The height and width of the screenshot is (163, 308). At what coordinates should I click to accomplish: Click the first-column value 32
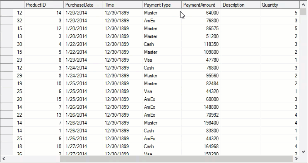[19, 21]
